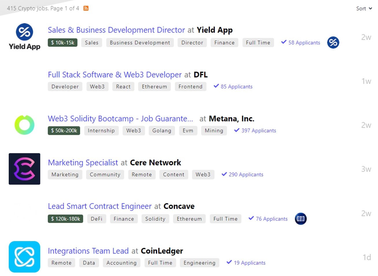Select the Engineering tag
This screenshot has height=276, width=378.
(x=200, y=263)
